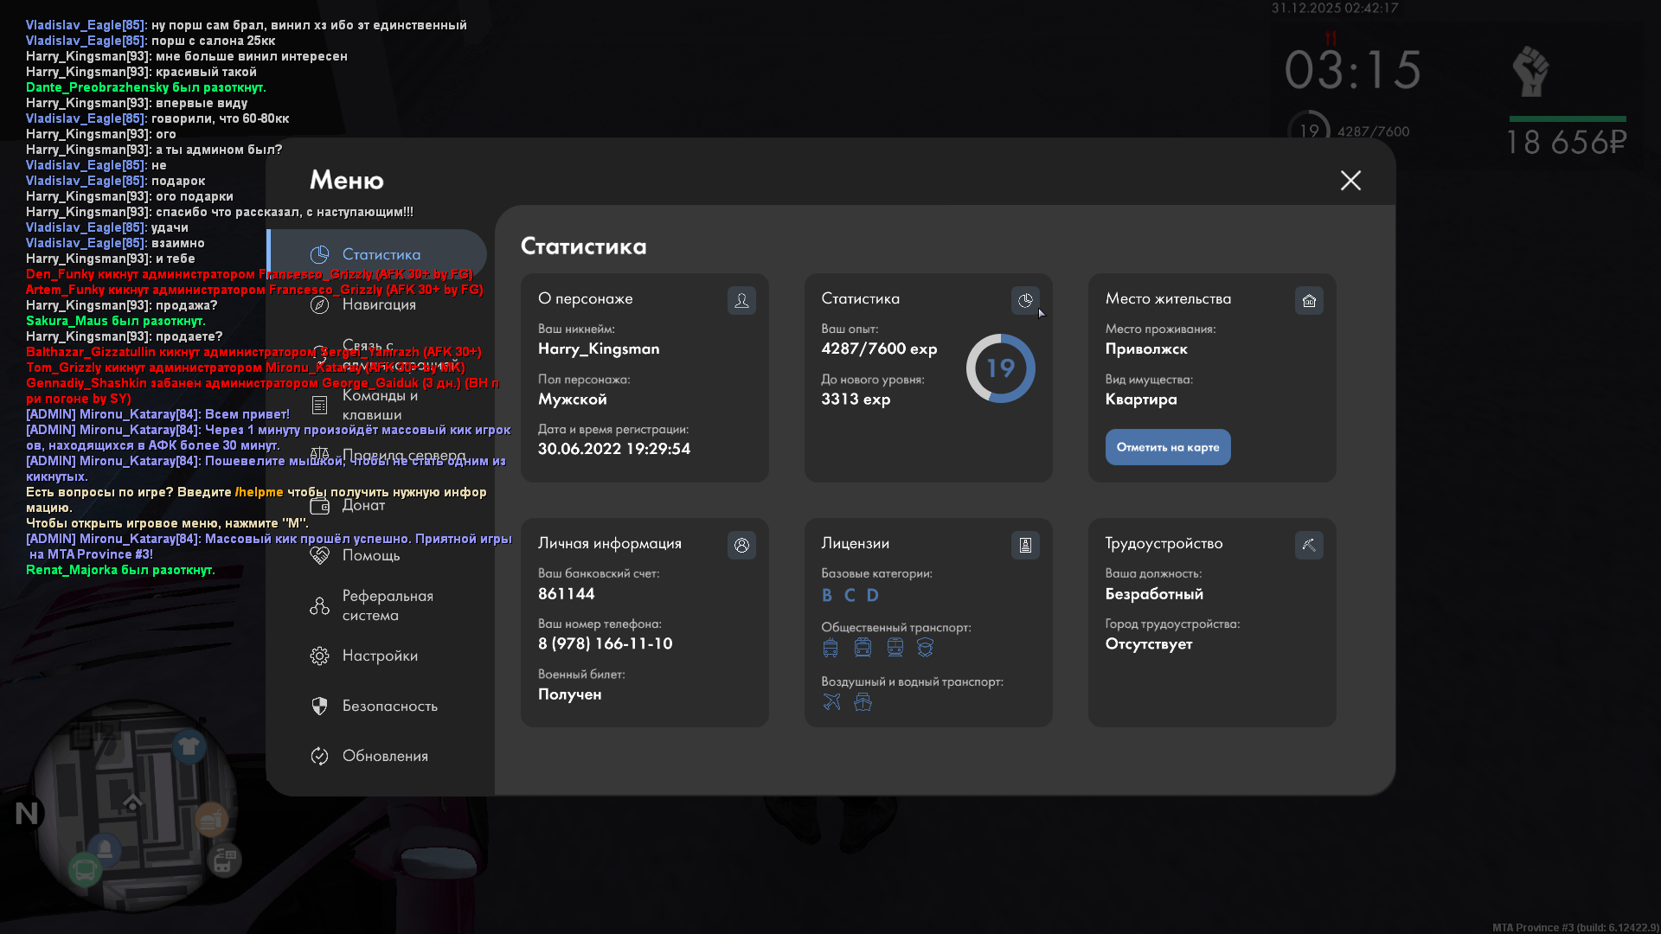Click the boat license icon
The height and width of the screenshot is (934, 1661).
point(863,701)
